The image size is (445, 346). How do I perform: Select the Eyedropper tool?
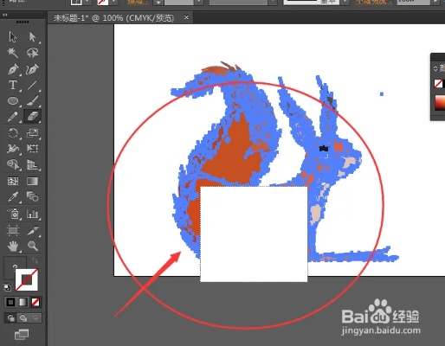point(13,197)
